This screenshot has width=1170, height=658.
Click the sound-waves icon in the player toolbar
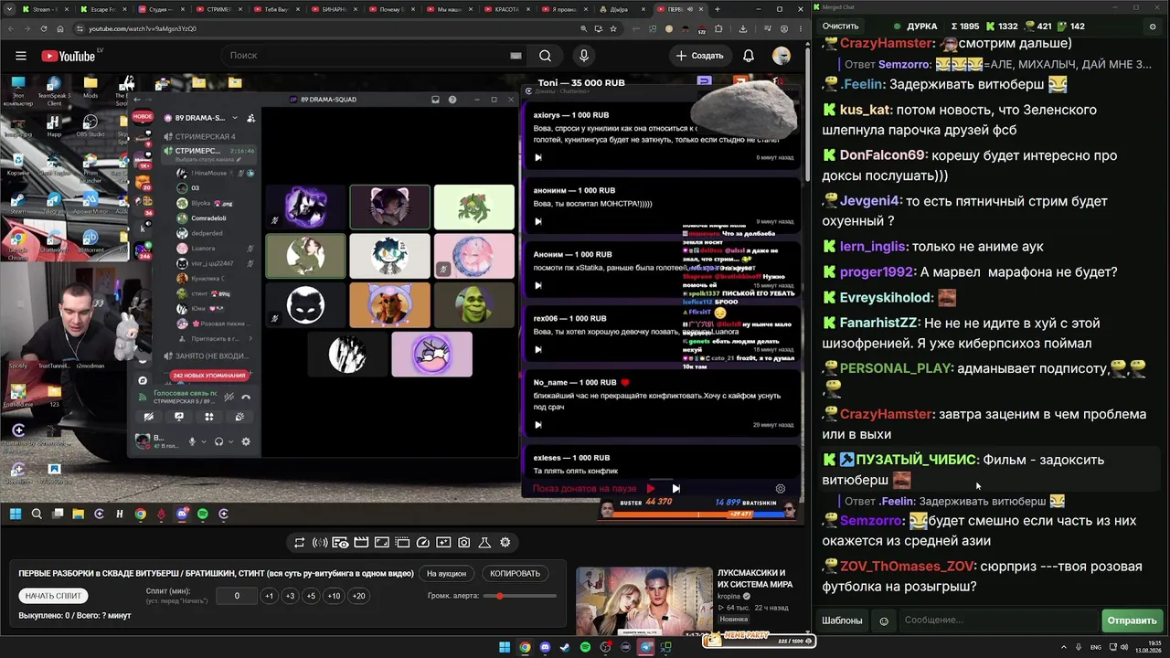(320, 543)
